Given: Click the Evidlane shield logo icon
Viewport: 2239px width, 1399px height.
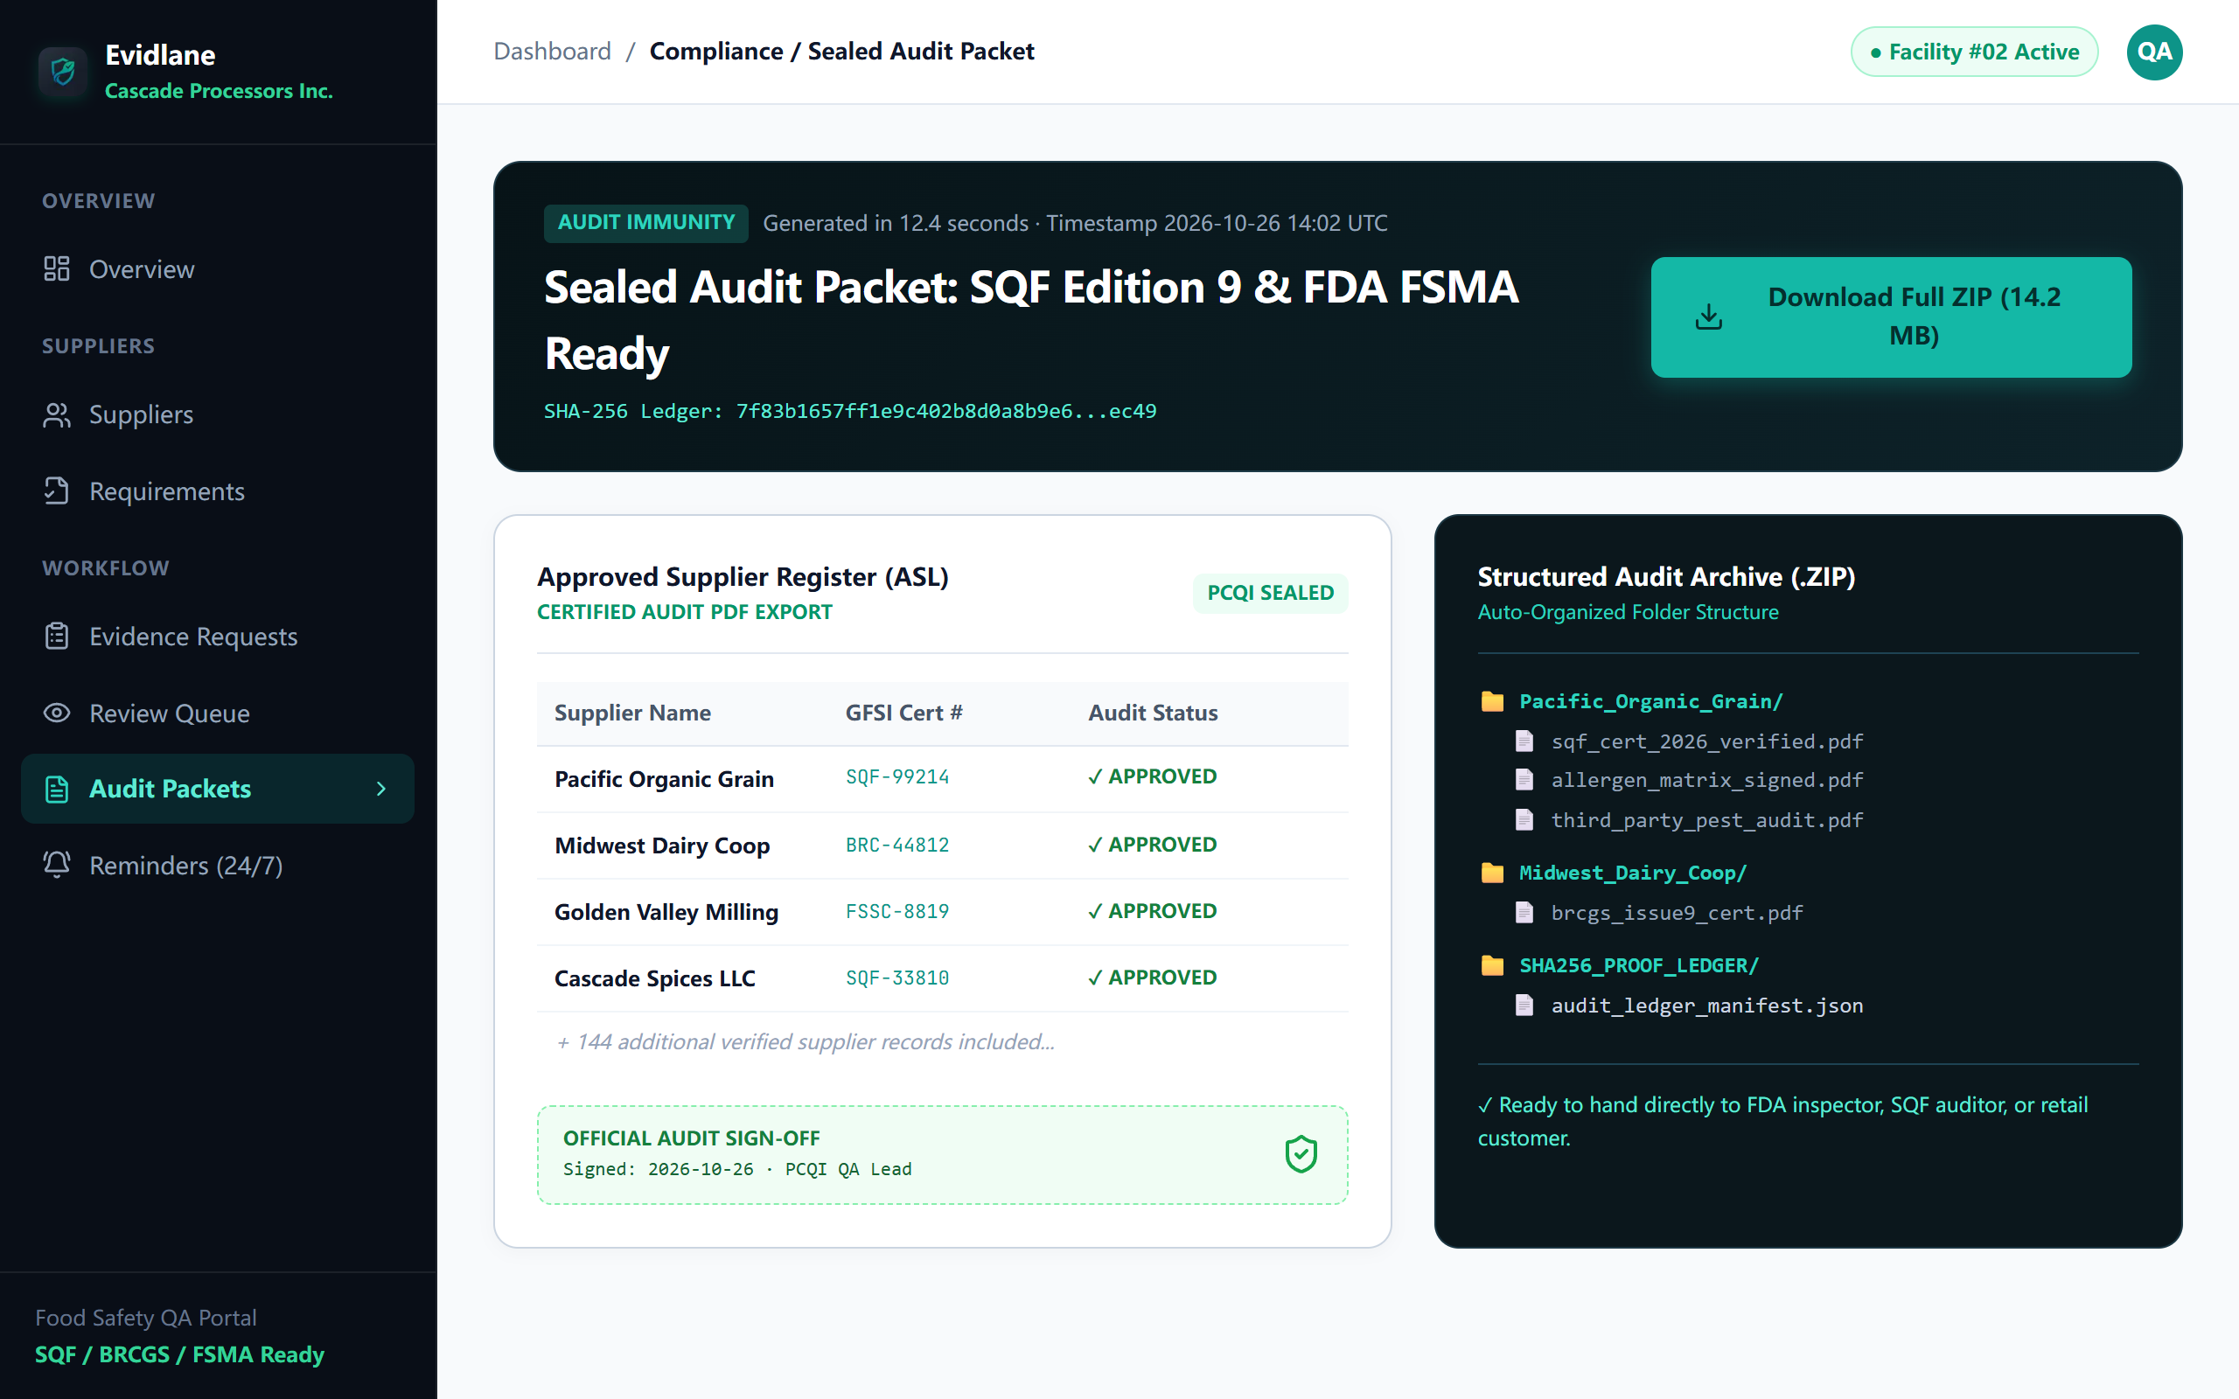Looking at the screenshot, I should (x=63, y=71).
